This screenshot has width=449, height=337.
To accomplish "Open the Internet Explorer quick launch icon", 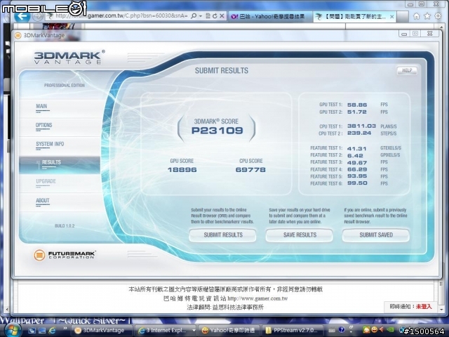I will (x=53, y=331).
